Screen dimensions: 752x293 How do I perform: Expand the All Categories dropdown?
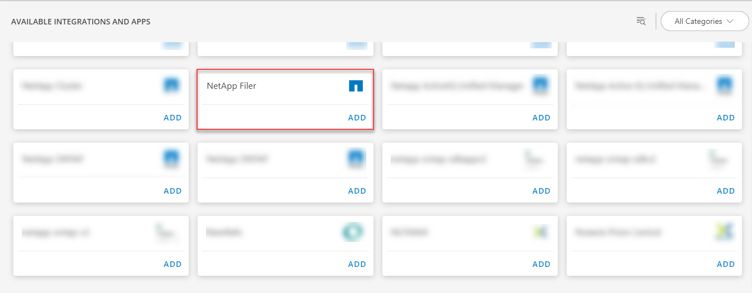click(x=705, y=21)
